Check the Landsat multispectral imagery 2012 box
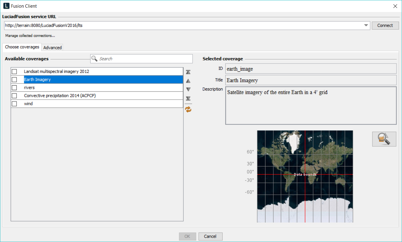This screenshot has width=402, height=242. coord(14,71)
